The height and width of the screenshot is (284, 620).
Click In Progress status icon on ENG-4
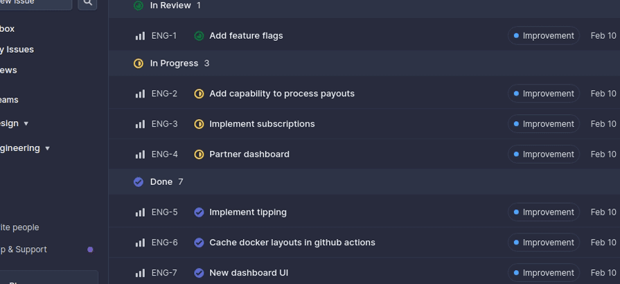199,154
